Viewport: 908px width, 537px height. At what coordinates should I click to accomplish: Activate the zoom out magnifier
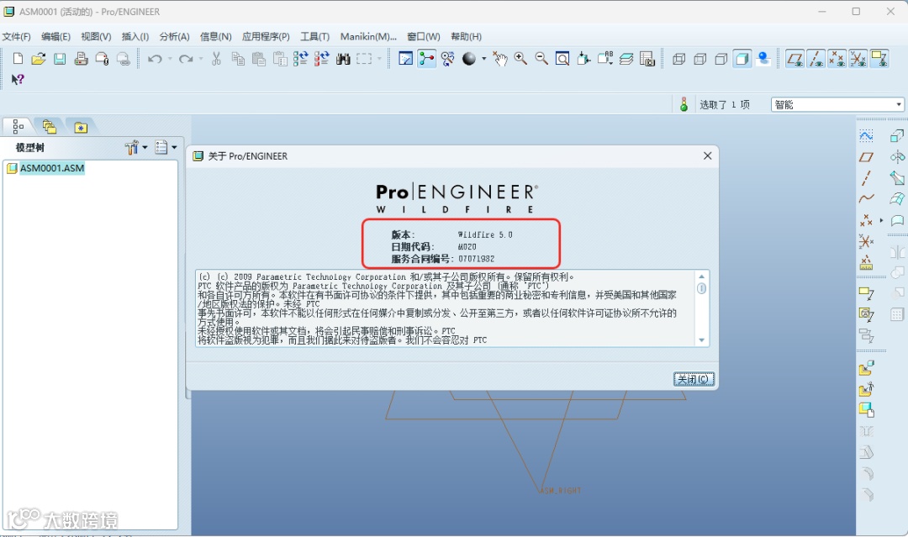tap(541, 59)
